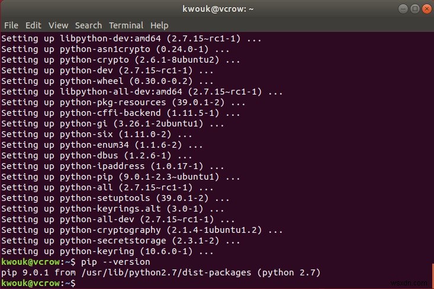Click the pip 9.0.1 version output line
Screen dimensions: 434x289
pyautogui.click(x=160, y=272)
